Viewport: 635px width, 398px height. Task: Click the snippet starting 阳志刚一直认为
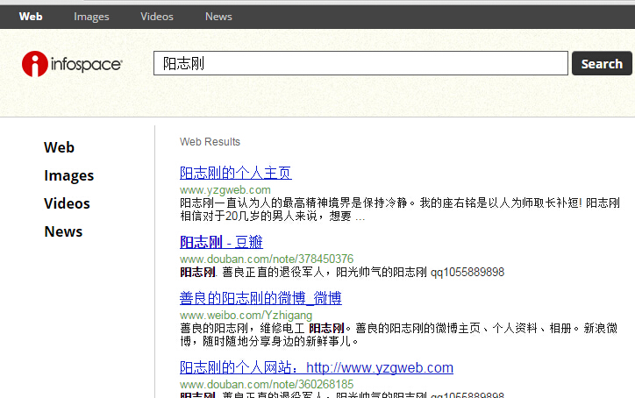[400, 210]
